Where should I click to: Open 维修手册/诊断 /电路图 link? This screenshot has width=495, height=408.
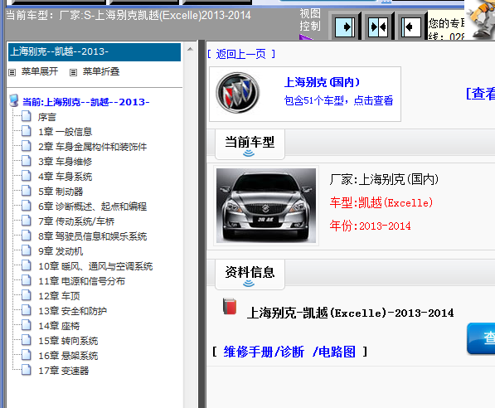click(289, 352)
